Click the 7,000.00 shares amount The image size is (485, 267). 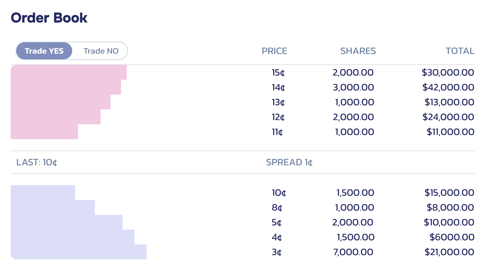coord(353,252)
